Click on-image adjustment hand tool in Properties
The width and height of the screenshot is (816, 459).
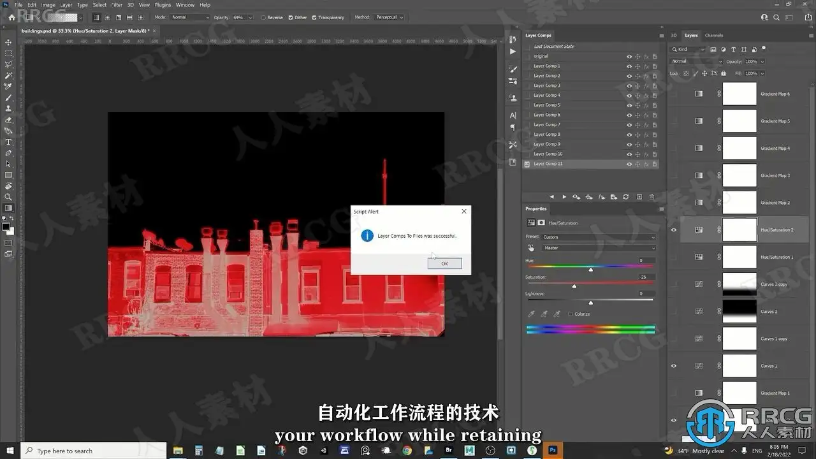click(530, 247)
